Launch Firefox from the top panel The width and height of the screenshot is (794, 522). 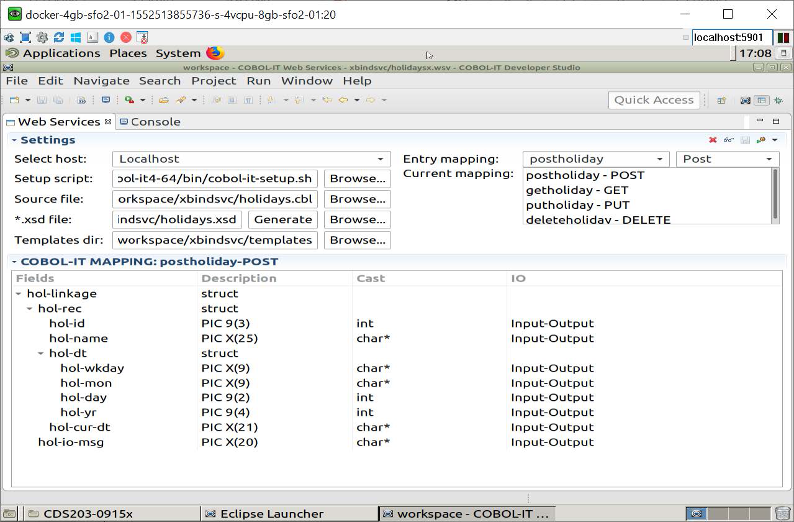[x=215, y=53]
